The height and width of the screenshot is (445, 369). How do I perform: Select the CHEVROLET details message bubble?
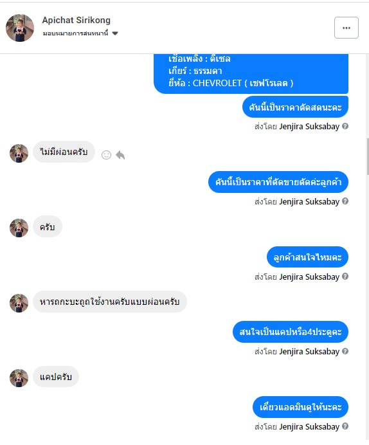(x=251, y=73)
